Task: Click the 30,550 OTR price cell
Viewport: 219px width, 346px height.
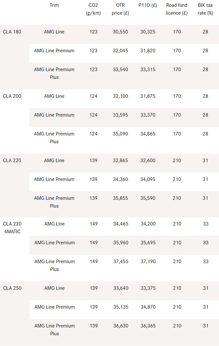Action: (120, 32)
